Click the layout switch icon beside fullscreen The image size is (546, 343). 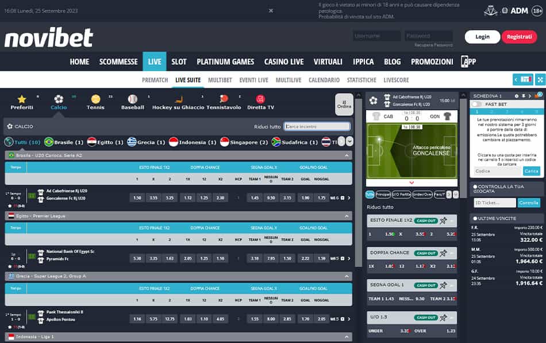coord(523,80)
